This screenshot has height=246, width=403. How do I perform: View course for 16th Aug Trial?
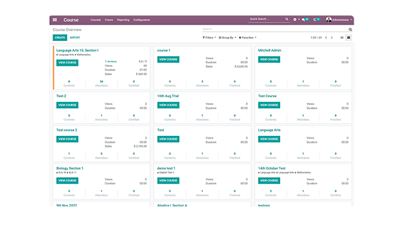click(168, 105)
